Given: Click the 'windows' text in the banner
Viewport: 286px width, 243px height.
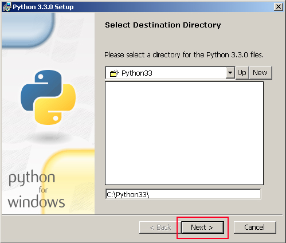Looking at the screenshot, I should pos(36,202).
